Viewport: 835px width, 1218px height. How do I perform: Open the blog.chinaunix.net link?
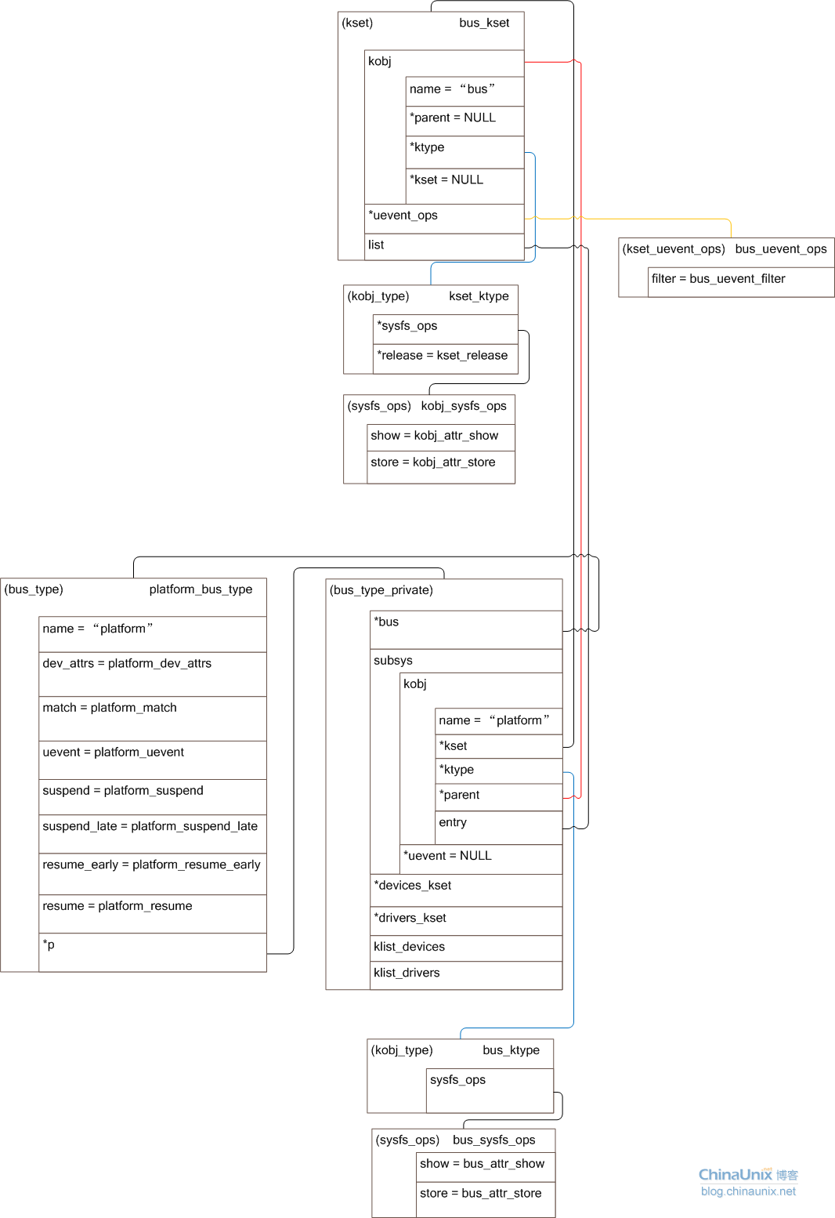coord(748,1191)
